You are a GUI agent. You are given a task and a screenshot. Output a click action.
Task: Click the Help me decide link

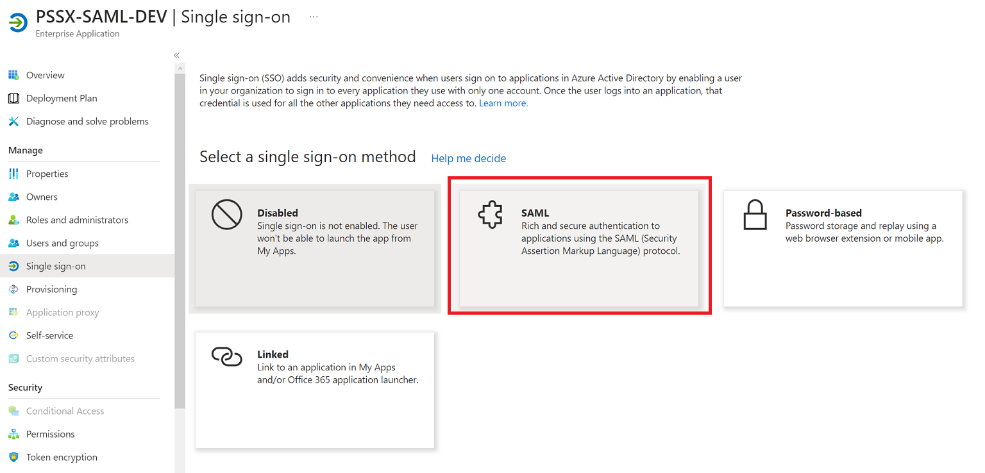coord(469,158)
